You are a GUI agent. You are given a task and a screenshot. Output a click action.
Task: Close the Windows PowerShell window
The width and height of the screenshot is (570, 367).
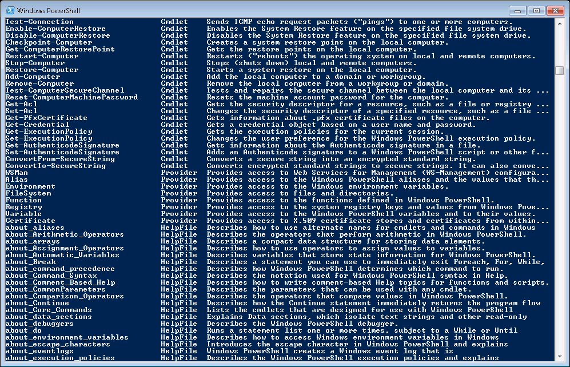(x=555, y=10)
